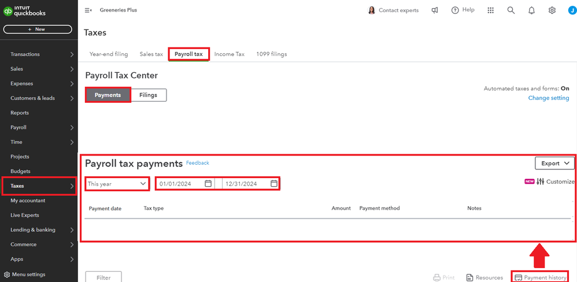Click the Feedback link
The width and height of the screenshot is (577, 282).
tap(198, 163)
